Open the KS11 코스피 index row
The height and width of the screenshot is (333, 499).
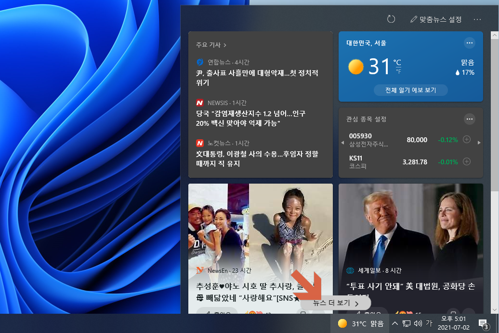(x=409, y=162)
